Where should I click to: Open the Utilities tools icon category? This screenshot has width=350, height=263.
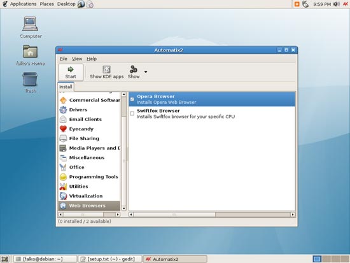click(x=63, y=186)
